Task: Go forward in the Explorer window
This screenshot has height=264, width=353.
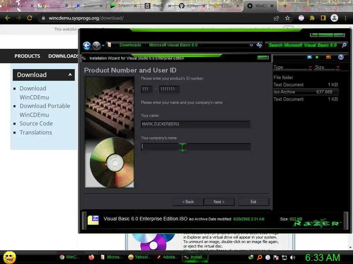Action: point(97,46)
